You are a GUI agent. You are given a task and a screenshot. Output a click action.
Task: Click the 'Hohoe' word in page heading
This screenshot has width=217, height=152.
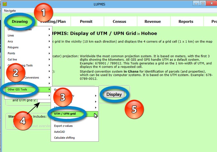(x=149, y=33)
